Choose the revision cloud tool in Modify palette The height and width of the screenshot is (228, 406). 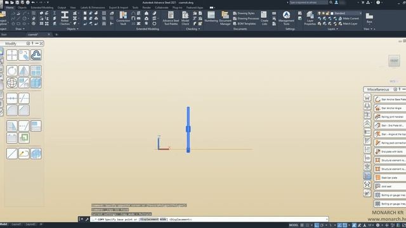click(36, 55)
